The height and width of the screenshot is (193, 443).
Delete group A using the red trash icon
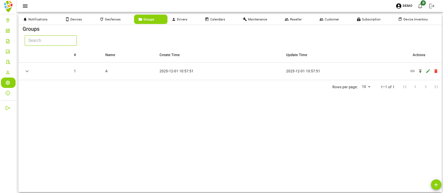click(436, 71)
